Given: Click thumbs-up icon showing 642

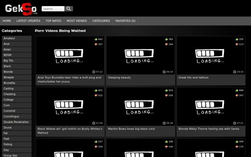Looking at the screenshot, I should (96, 39).
